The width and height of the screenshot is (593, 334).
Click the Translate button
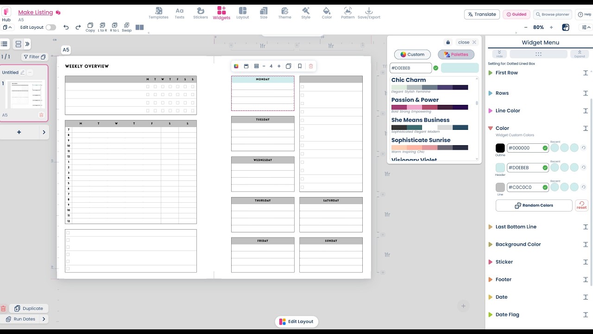pos(482,14)
